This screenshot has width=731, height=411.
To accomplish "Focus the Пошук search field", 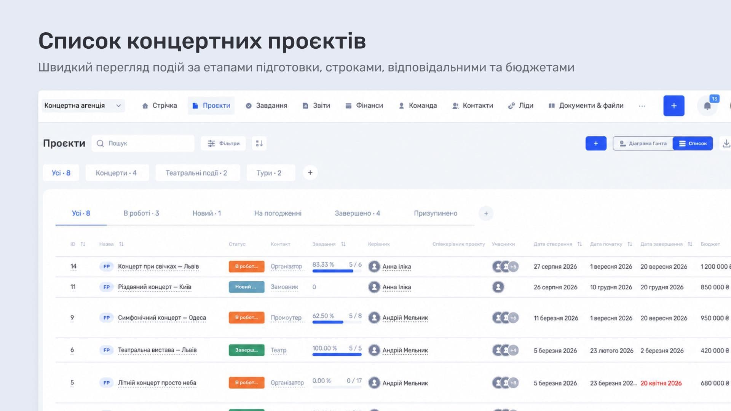I will [x=143, y=143].
